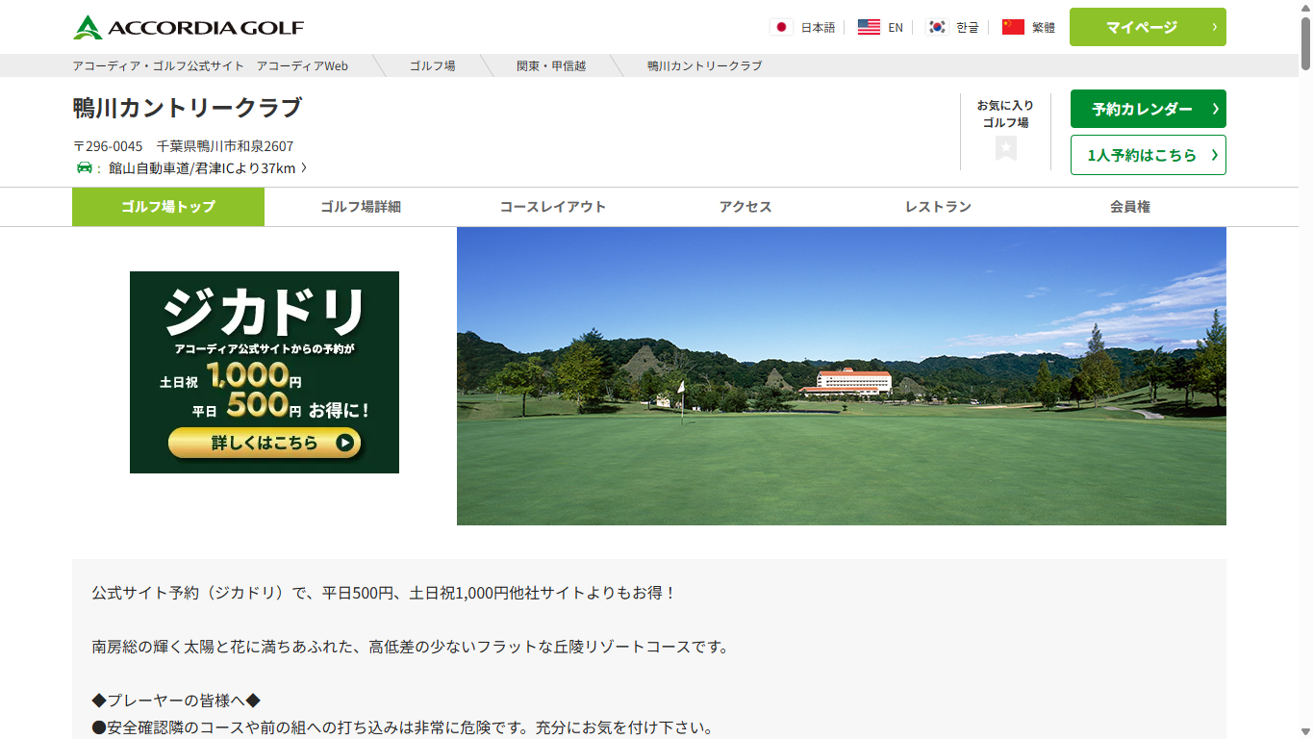Select the US flag icon
Screen dimensions: 1313x739
tap(869, 27)
